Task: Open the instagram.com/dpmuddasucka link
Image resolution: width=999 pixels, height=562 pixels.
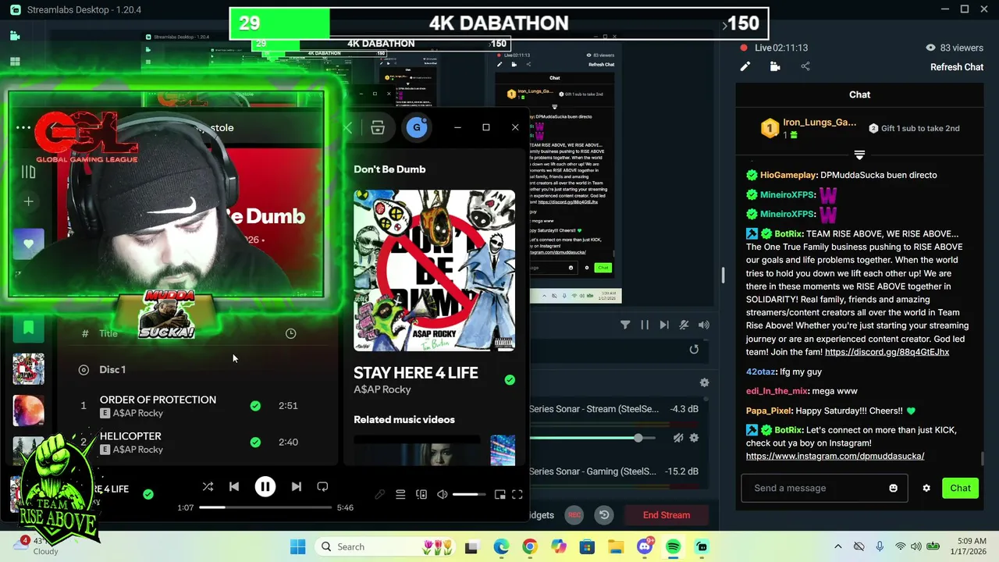Action: (x=835, y=456)
